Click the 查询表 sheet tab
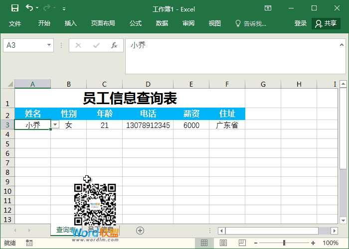349x249 pixels. click(x=65, y=230)
